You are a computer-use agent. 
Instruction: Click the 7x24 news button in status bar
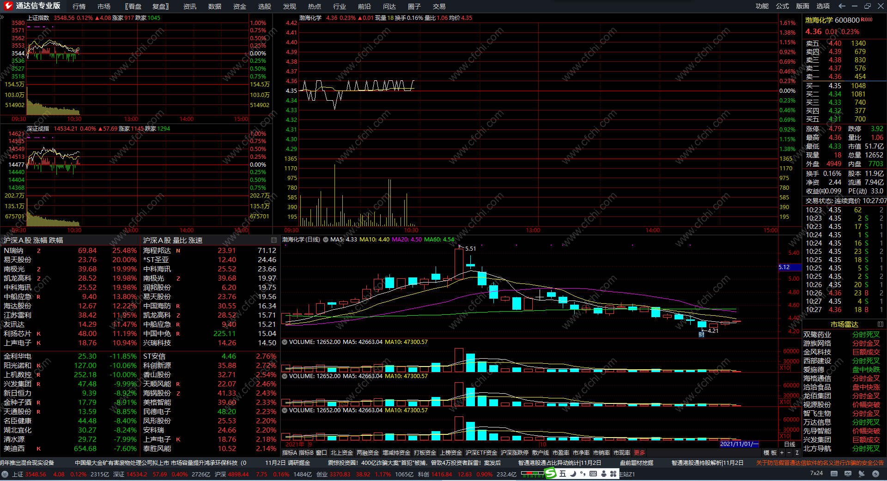click(816, 473)
